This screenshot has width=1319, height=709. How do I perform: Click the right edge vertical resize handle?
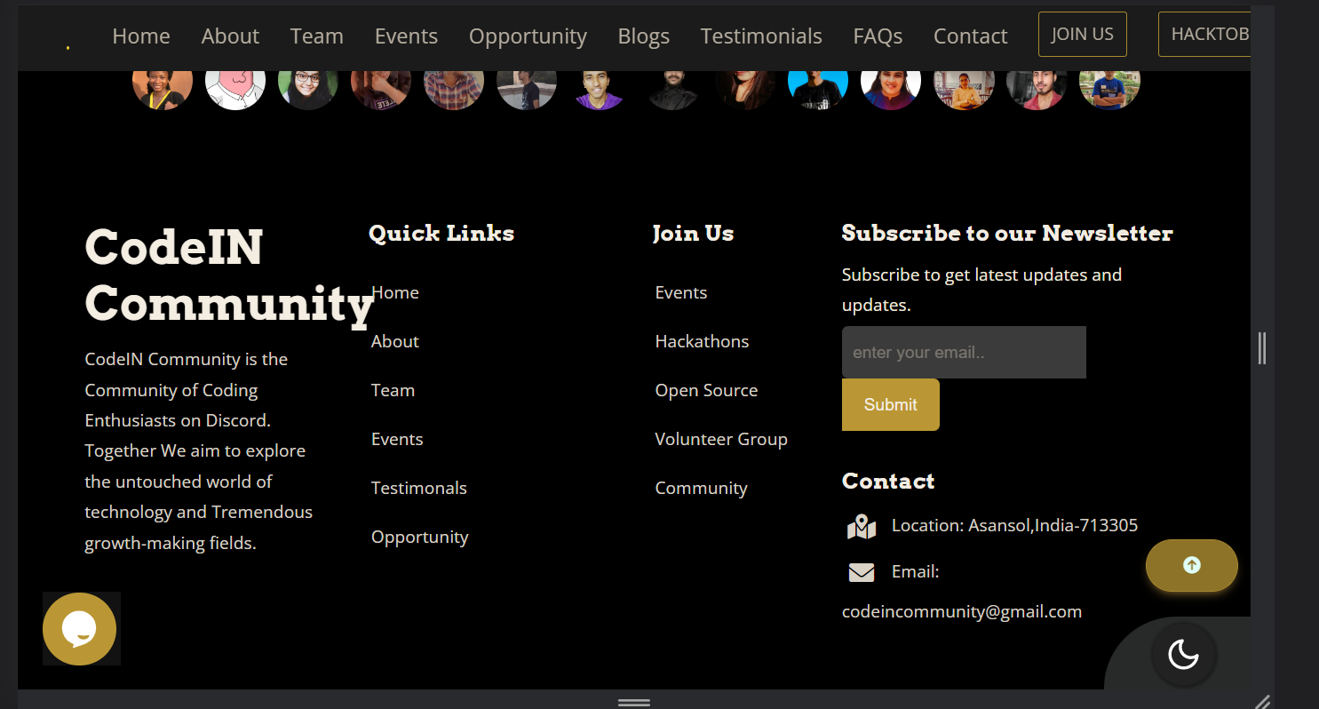(x=1262, y=347)
